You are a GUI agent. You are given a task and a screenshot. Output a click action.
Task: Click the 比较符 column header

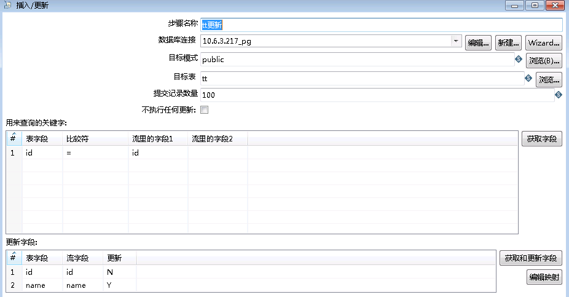(x=95, y=139)
